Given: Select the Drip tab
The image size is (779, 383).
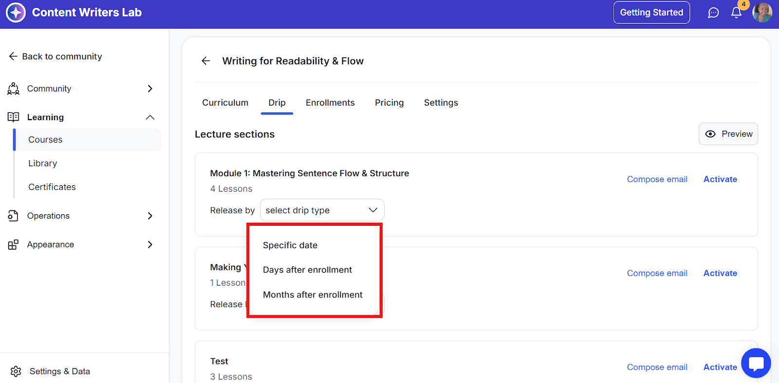Looking at the screenshot, I should [x=277, y=103].
